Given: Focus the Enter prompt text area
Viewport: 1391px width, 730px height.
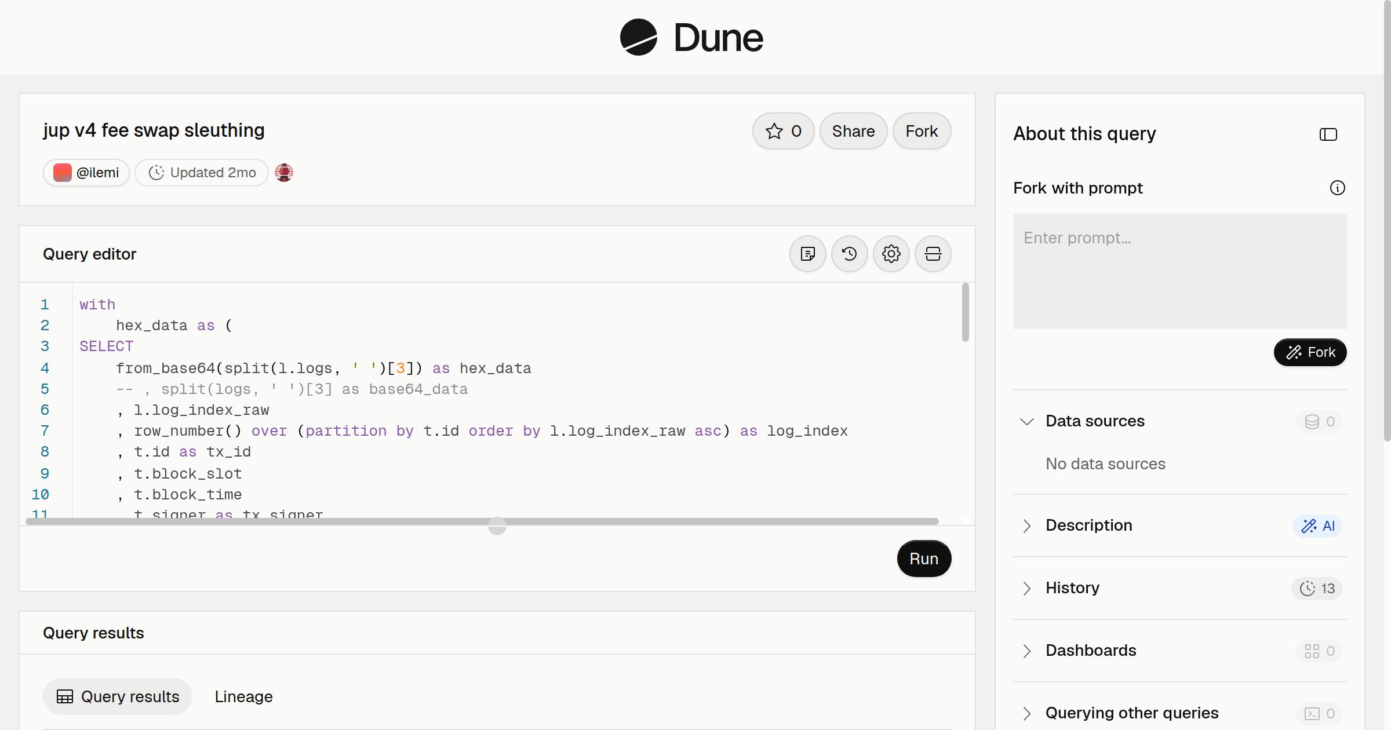Looking at the screenshot, I should (x=1179, y=271).
